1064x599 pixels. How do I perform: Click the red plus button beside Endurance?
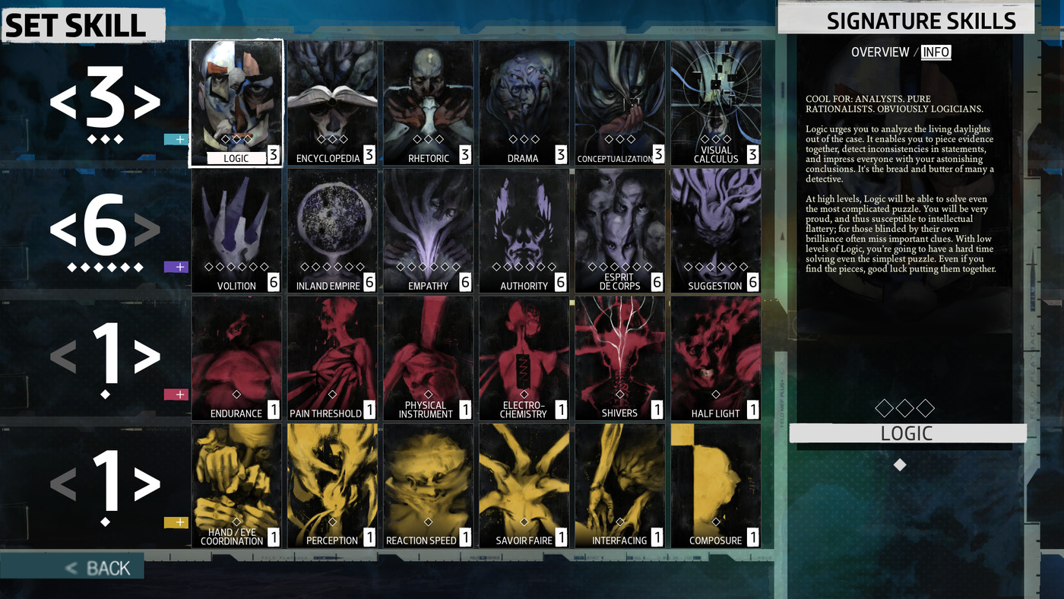click(x=176, y=395)
